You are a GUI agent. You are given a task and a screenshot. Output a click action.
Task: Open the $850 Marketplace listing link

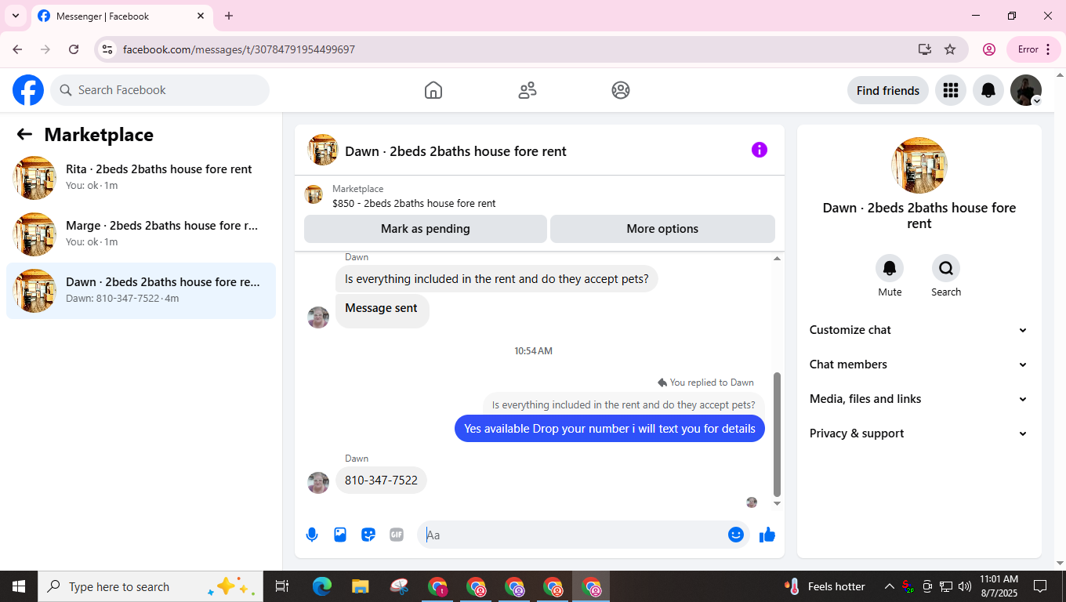tap(414, 203)
